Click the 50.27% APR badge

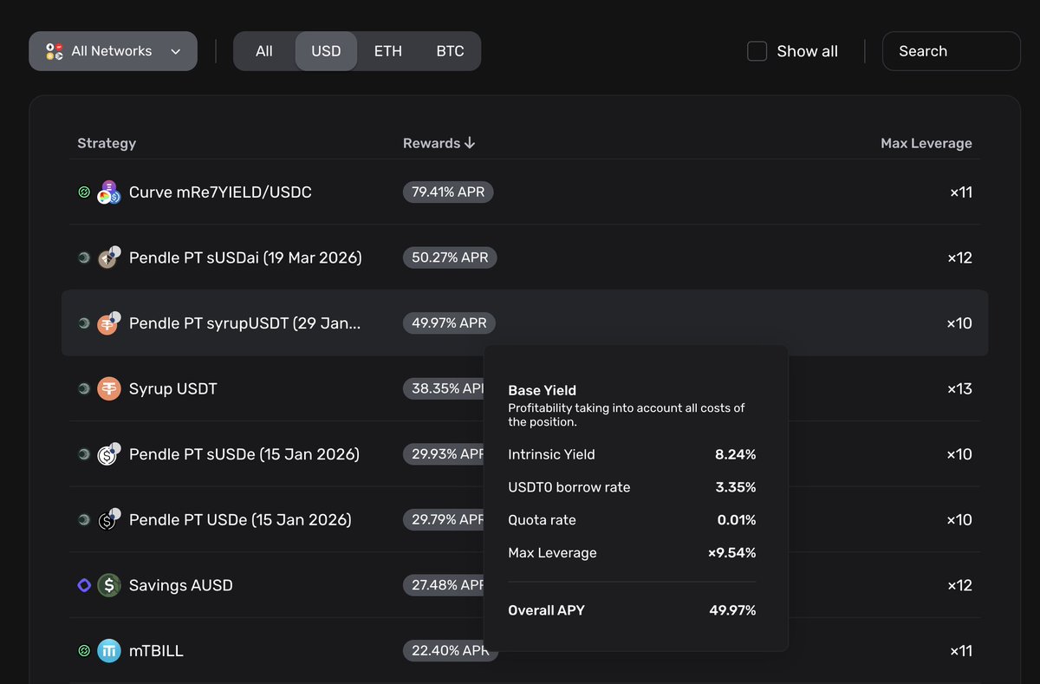[x=450, y=257]
